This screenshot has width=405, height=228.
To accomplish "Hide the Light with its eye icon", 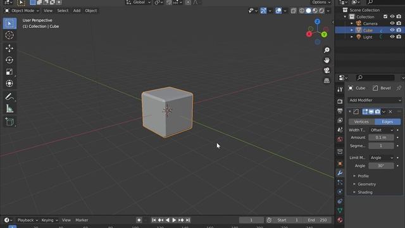I will 392,37.
